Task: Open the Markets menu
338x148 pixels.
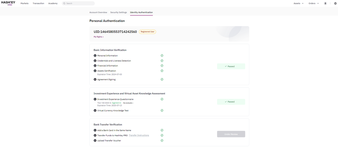Action: click(x=25, y=3)
